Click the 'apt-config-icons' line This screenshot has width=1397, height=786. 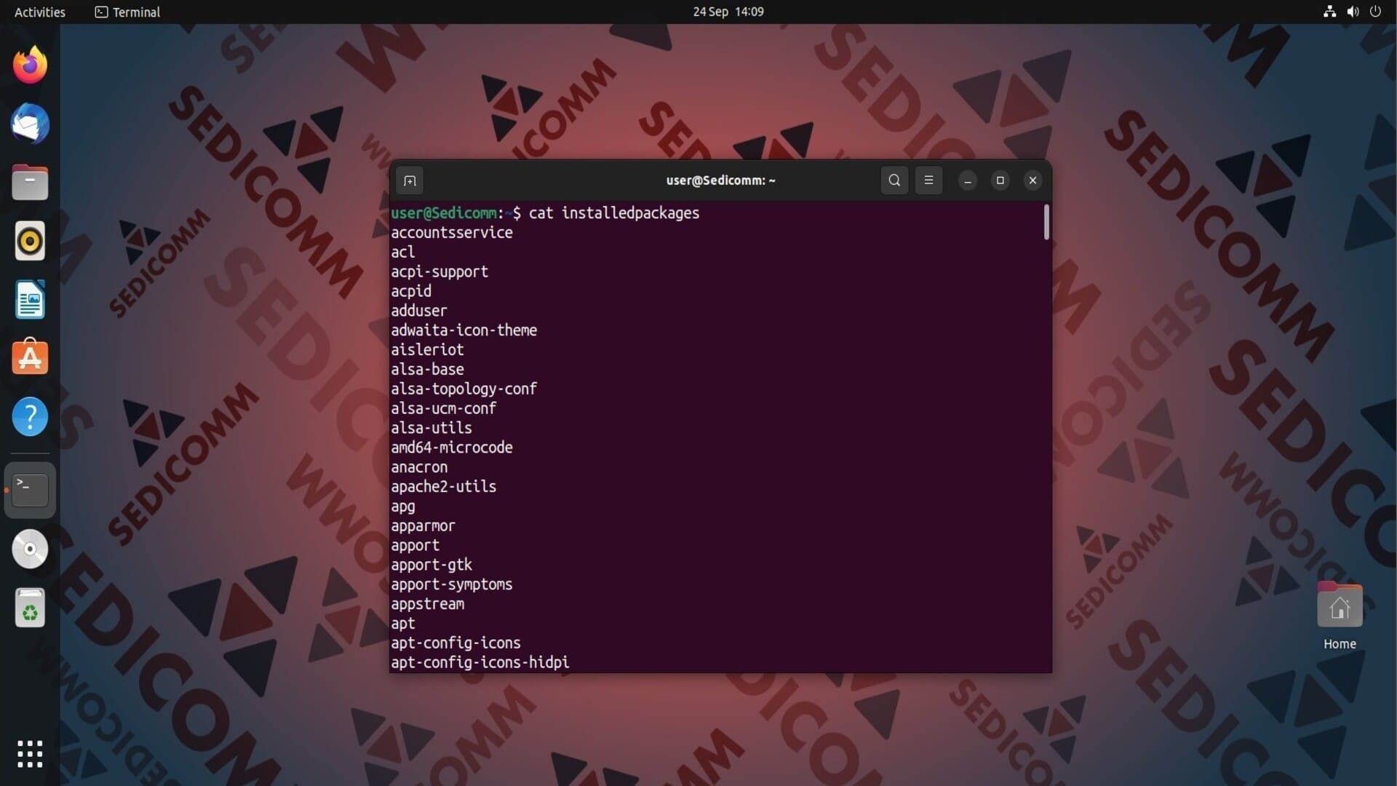point(455,643)
